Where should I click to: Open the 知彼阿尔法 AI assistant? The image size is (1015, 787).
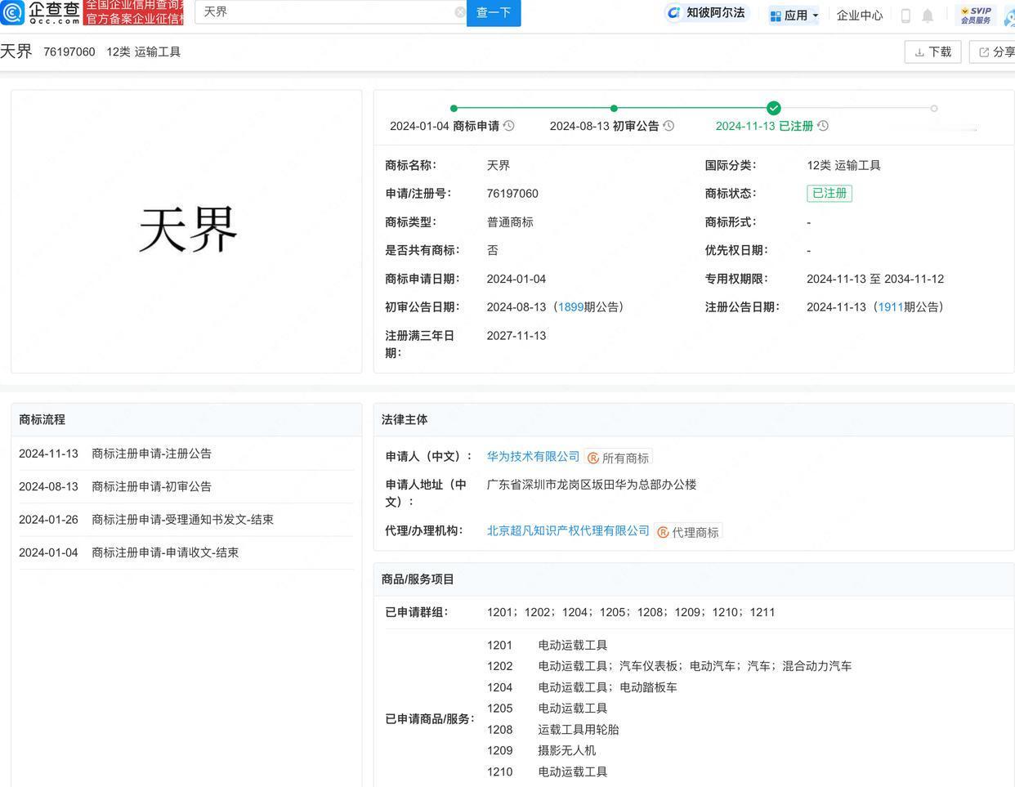707,13
